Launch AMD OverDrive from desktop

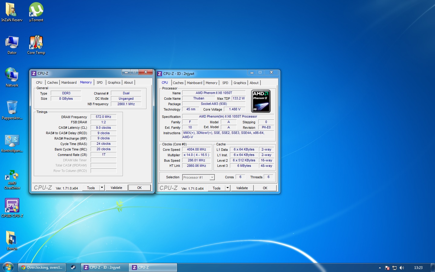click(x=12, y=180)
